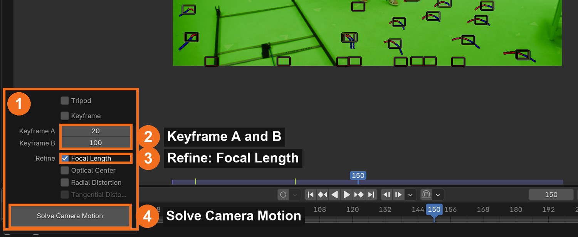The image size is (578, 237).
Task: Enable Radial Distortion refinement
Action: [65, 182]
